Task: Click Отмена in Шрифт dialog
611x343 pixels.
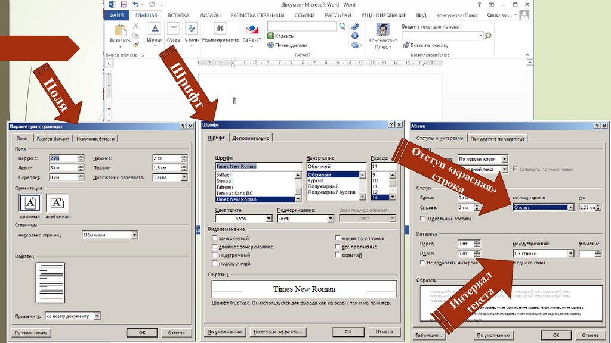Action: pos(384,332)
